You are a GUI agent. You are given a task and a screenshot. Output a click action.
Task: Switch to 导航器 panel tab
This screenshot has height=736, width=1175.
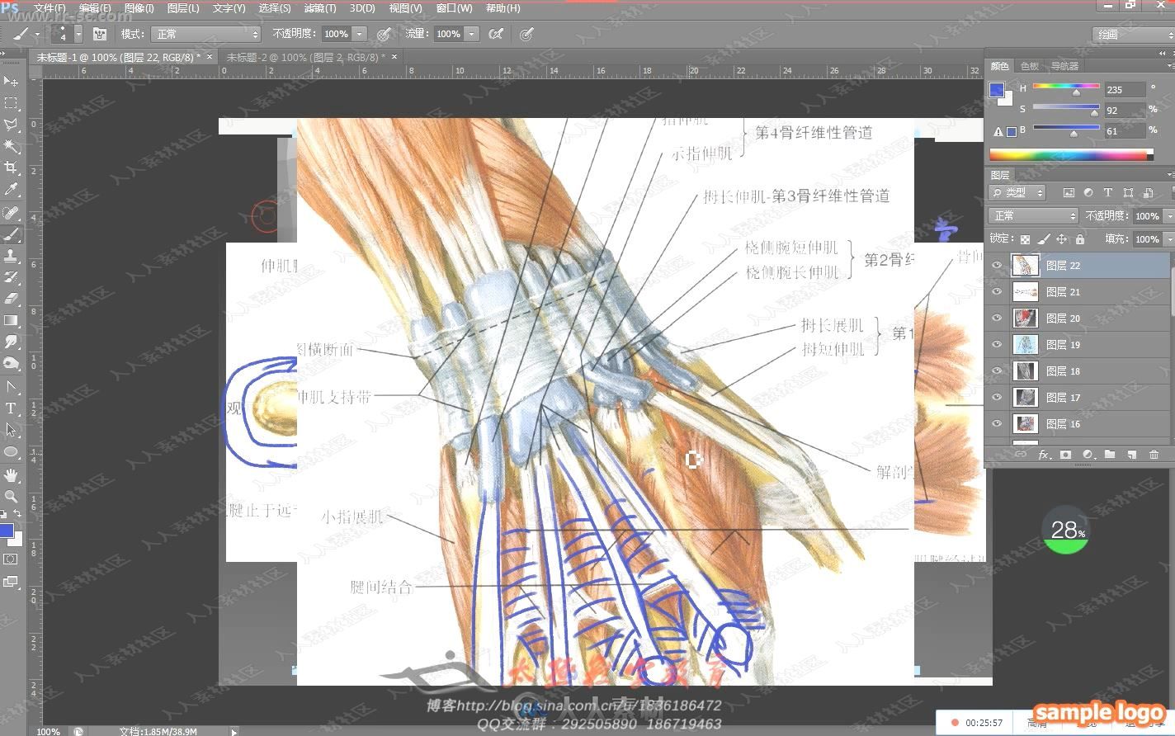[x=1064, y=66]
